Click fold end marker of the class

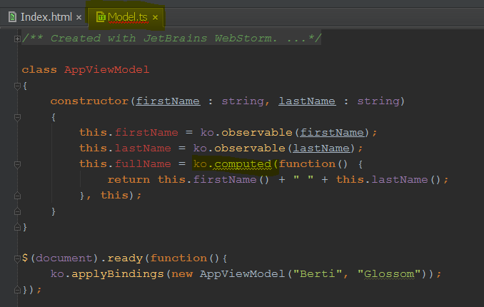coord(16,227)
